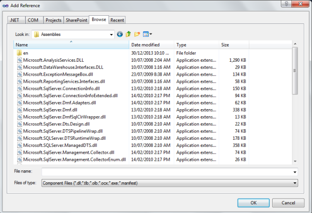Click the en folder icon
The image size is (312, 213).
pyautogui.click(x=19, y=53)
